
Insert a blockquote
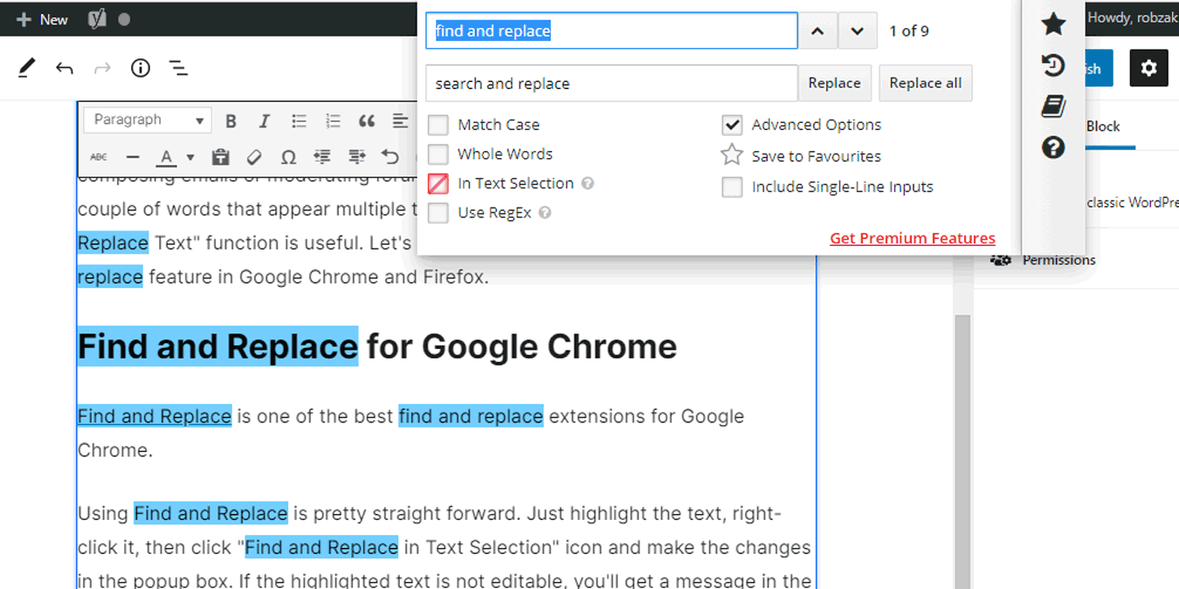point(367,120)
